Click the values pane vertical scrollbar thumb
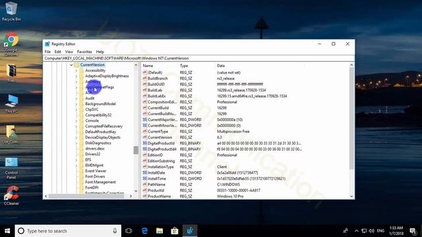The width and height of the screenshot is (422, 237). pos(351,118)
